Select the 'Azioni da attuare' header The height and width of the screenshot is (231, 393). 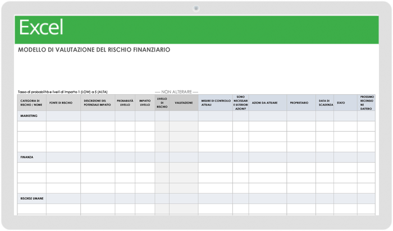coord(268,103)
